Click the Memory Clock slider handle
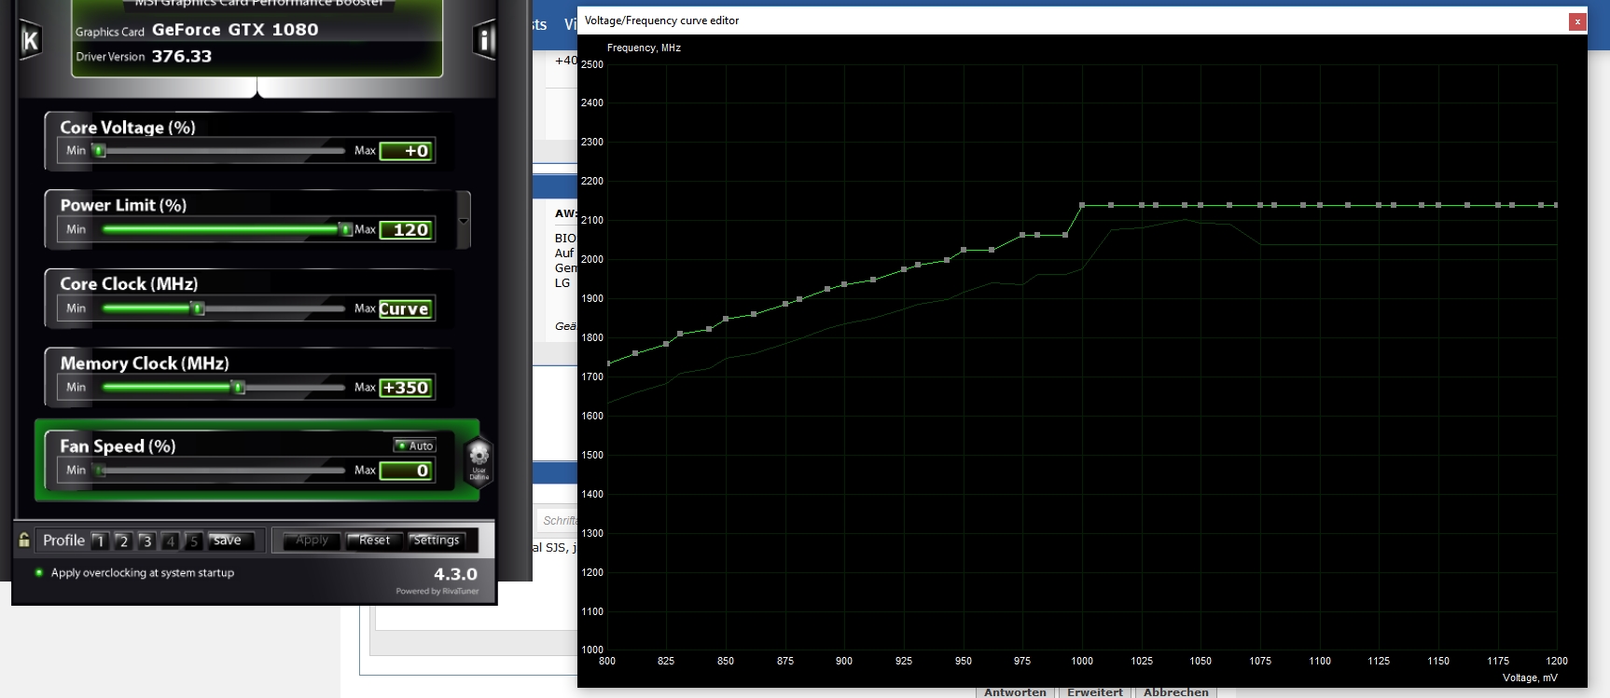Screen dimensions: 1610x698 pos(239,388)
